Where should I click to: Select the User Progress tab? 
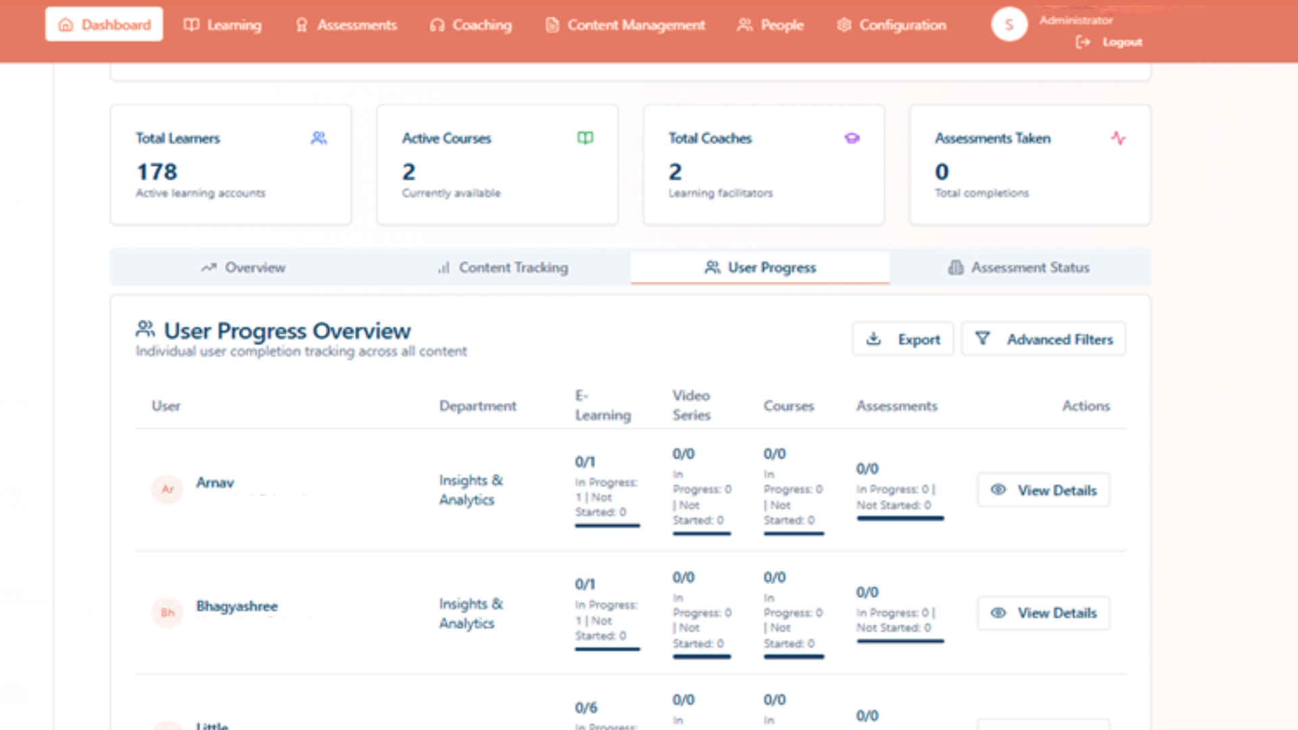(x=760, y=268)
